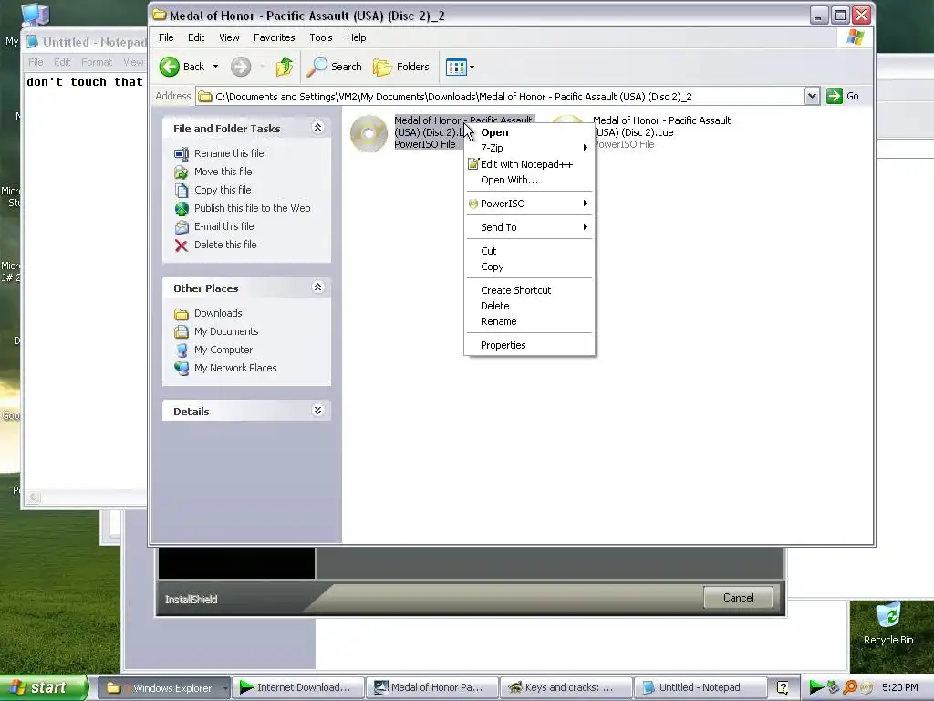Viewport: 934px width, 701px height.
Task: Open the Favorites menu
Action: pos(274,37)
